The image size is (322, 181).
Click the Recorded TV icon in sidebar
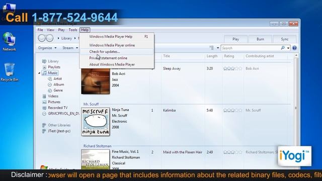[x=44, y=108]
